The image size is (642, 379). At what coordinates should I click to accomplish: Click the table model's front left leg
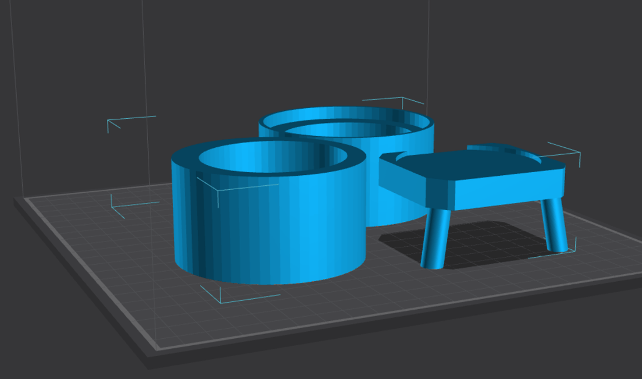(434, 239)
